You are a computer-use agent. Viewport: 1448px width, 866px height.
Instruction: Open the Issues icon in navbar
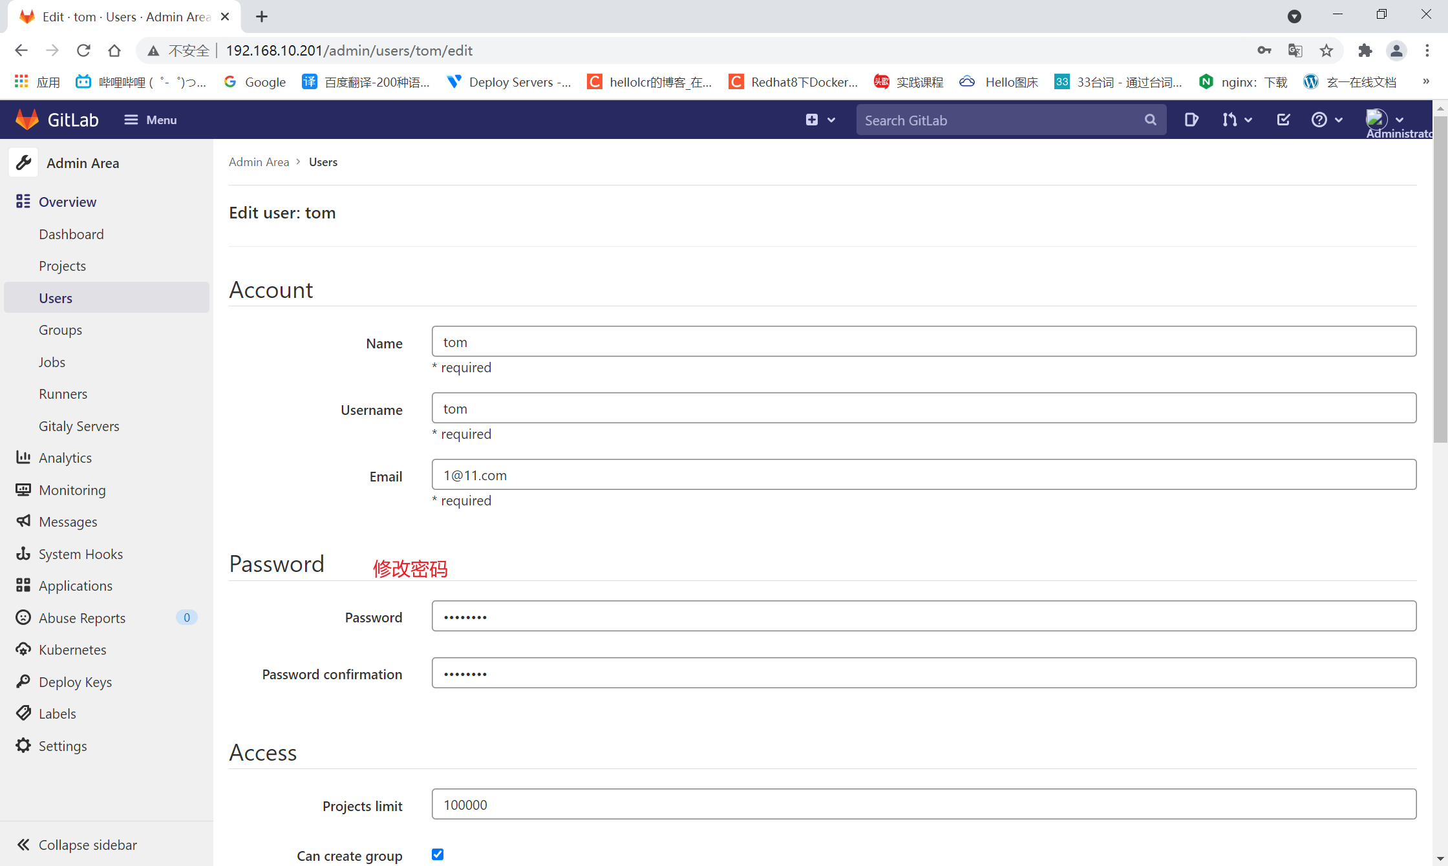click(1191, 120)
